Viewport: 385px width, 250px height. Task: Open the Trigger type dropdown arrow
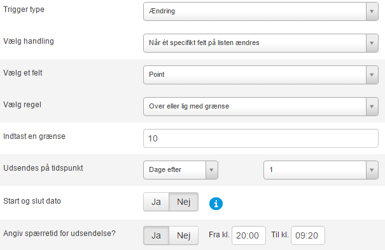[x=372, y=11]
